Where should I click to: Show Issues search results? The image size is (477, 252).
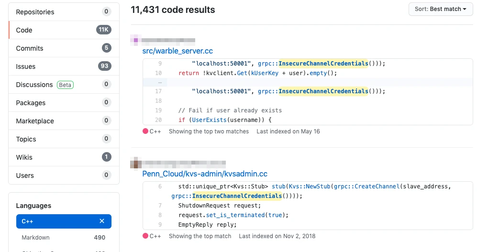pyautogui.click(x=26, y=66)
